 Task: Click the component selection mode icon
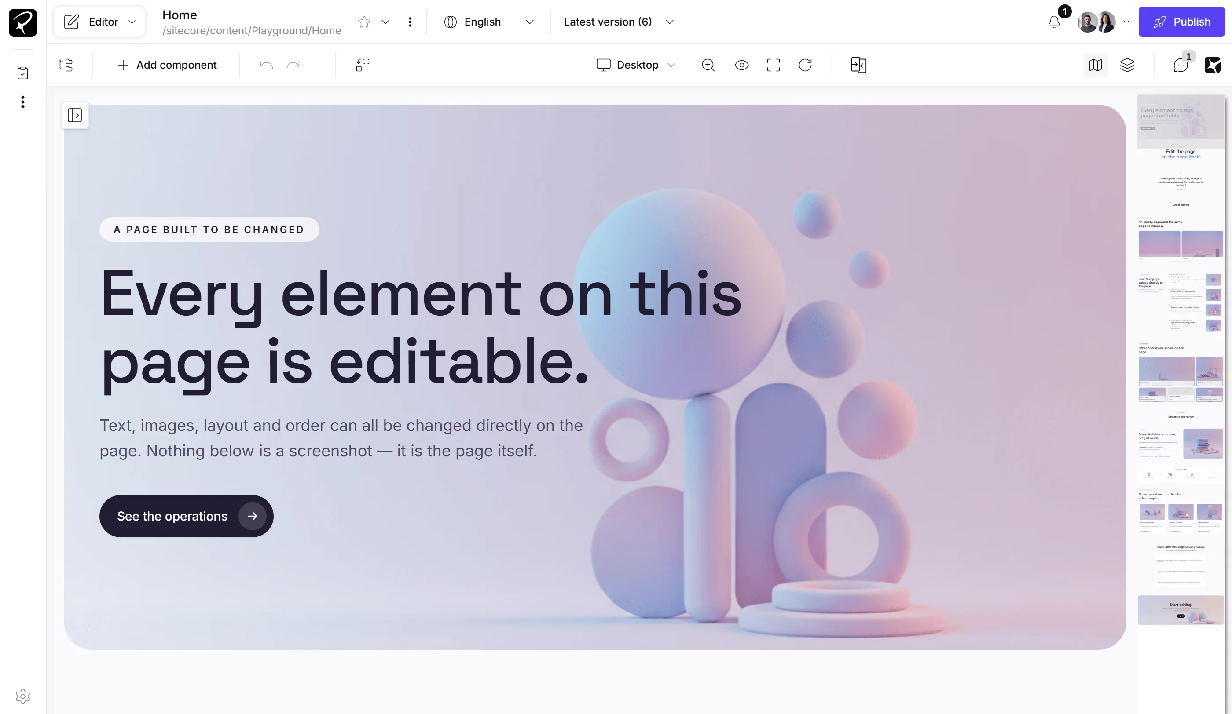[x=362, y=65]
